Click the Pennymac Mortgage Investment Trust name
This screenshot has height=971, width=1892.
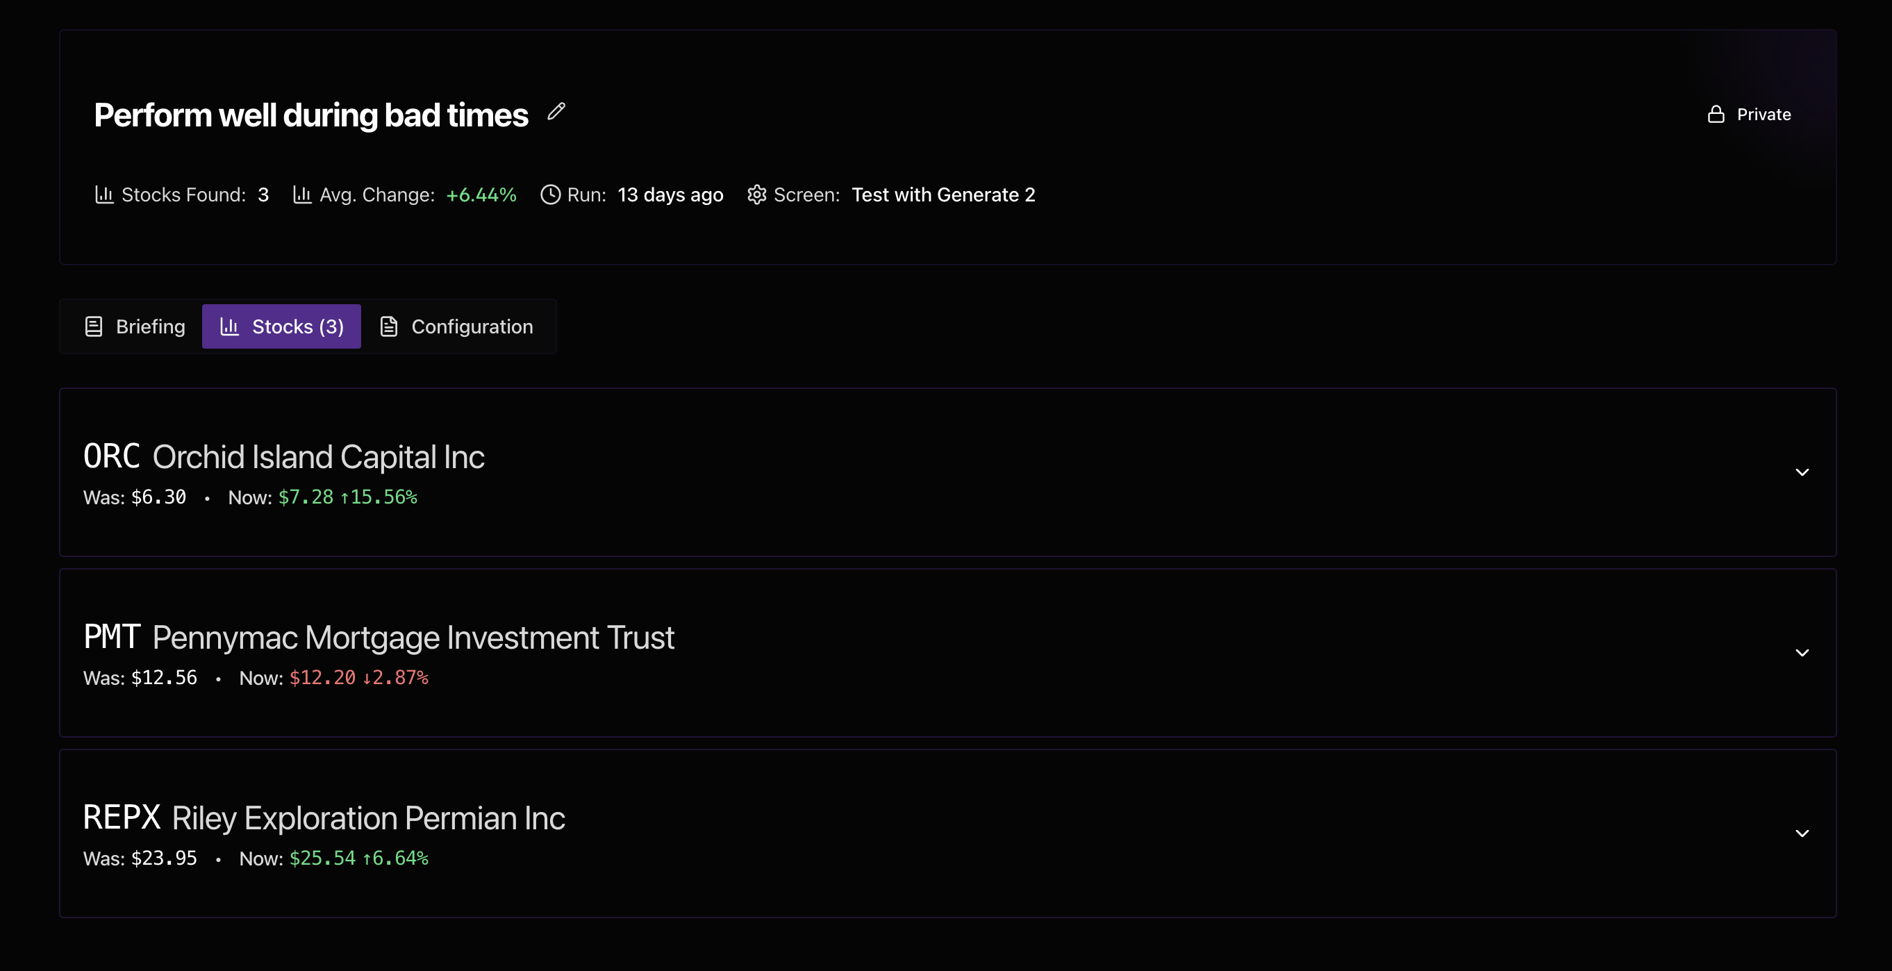pos(413,638)
